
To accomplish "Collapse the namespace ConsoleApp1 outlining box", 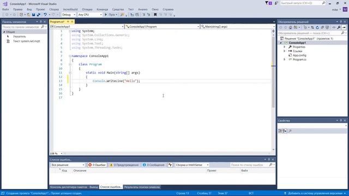I will [x=70, y=56].
